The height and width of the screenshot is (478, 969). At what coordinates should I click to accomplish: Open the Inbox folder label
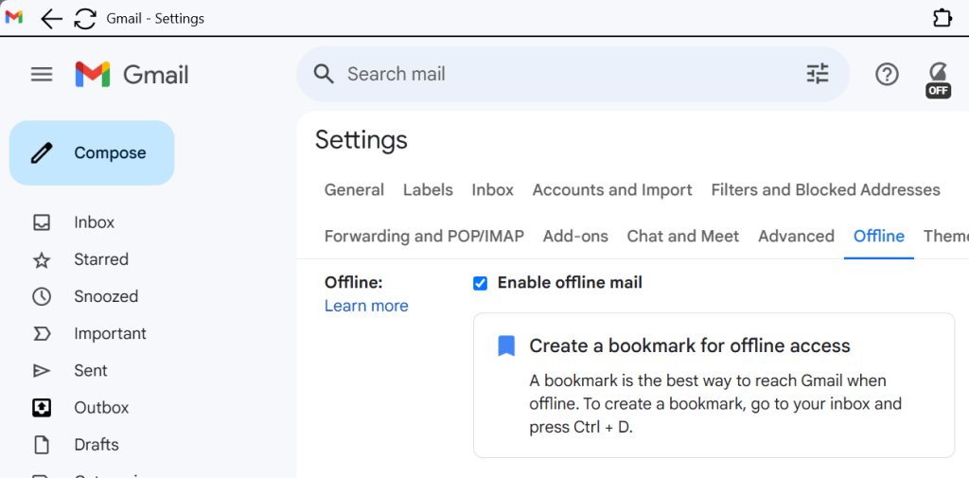pos(94,222)
